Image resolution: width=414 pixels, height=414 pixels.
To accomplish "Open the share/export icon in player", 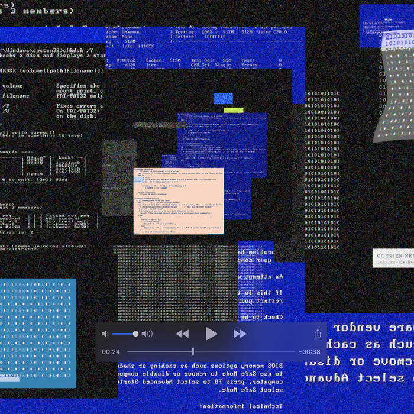I will click(318, 334).
